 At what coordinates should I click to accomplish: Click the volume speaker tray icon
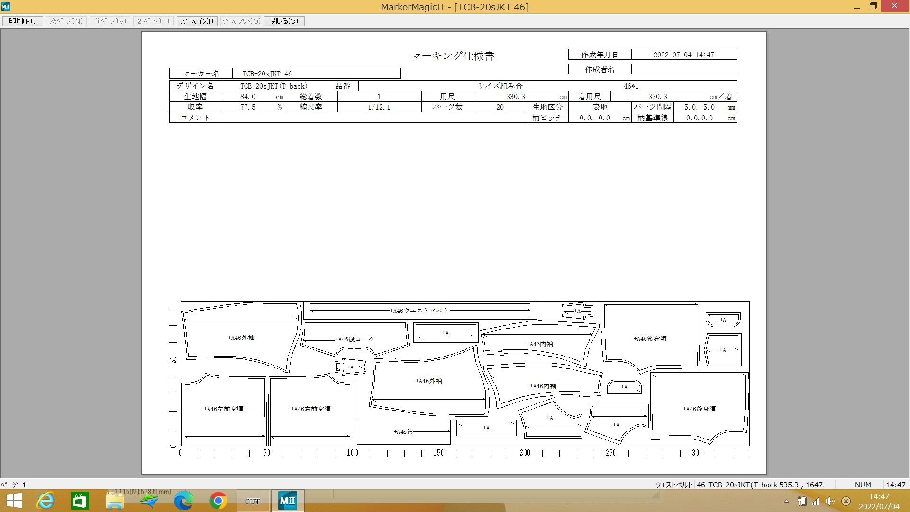click(x=830, y=501)
